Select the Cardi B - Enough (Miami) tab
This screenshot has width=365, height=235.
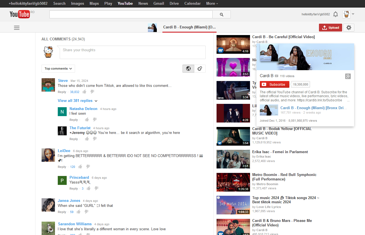pos(189,27)
